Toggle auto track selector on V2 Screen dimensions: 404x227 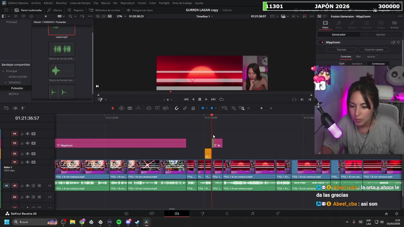(27, 154)
